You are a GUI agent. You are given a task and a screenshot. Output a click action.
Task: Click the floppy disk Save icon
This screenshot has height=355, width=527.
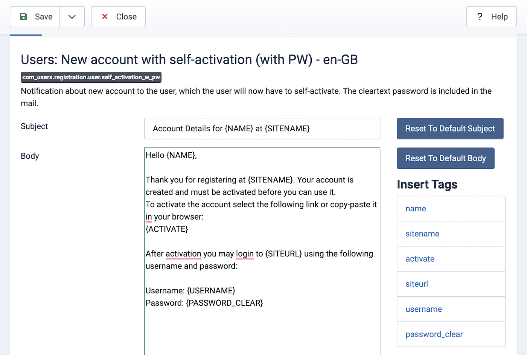[24, 17]
